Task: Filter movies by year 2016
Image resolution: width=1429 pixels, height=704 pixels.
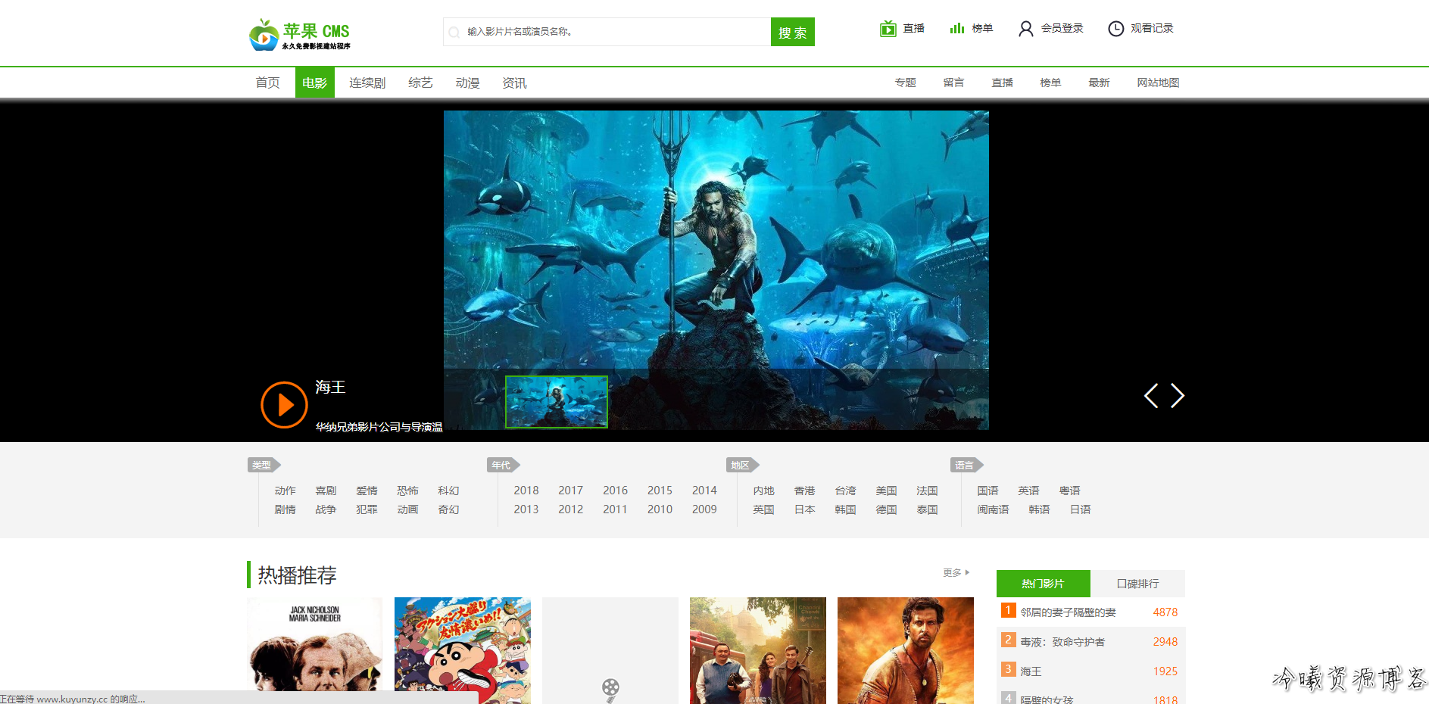Action: point(615,491)
